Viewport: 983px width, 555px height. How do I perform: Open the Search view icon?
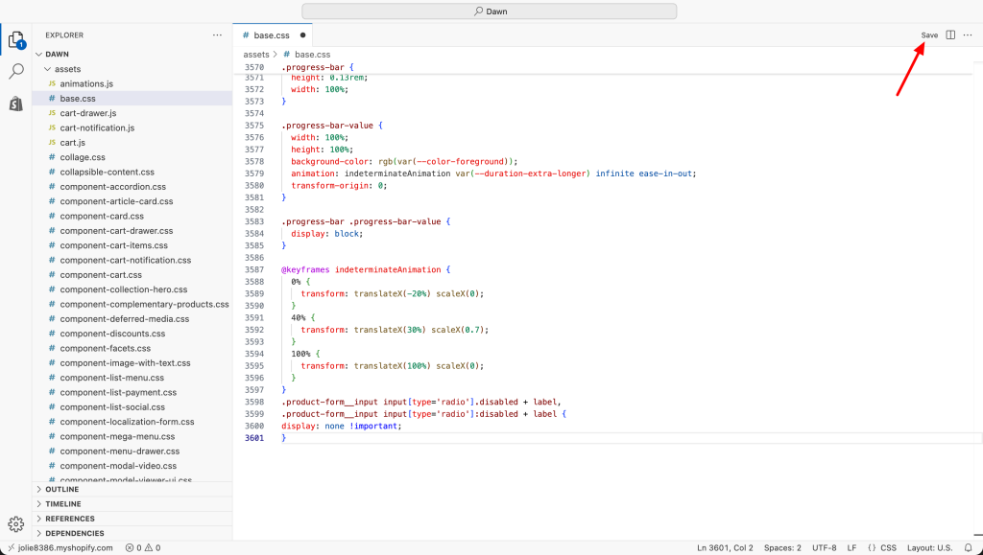click(x=16, y=72)
